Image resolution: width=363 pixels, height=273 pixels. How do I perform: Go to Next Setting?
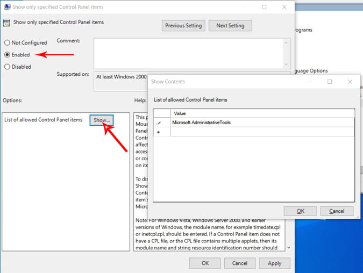click(x=230, y=26)
